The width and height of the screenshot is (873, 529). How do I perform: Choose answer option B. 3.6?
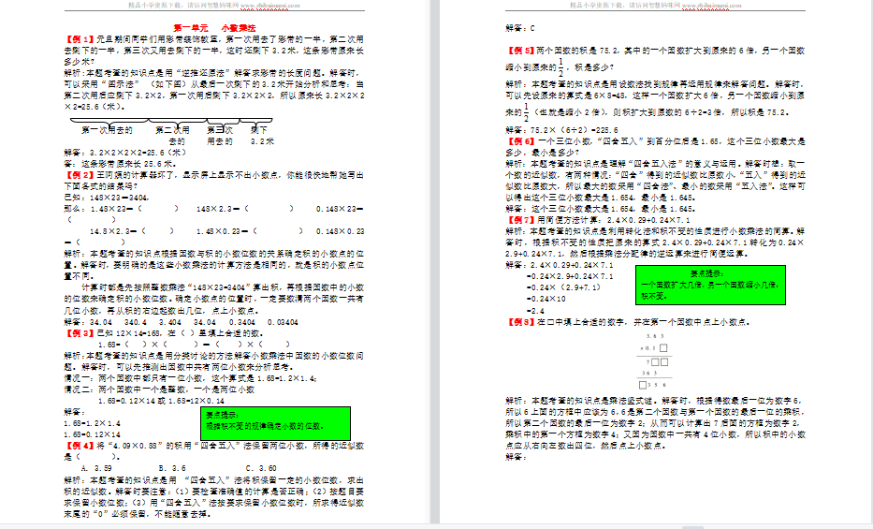tap(174, 468)
